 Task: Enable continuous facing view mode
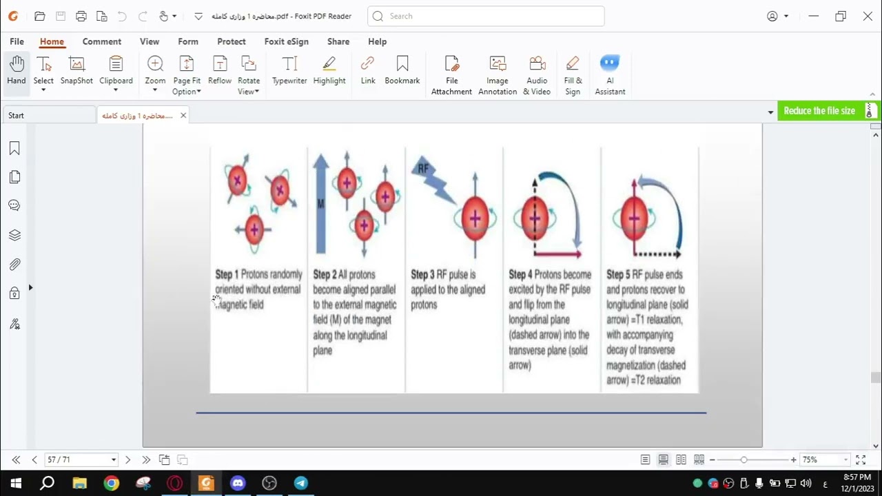tap(699, 459)
